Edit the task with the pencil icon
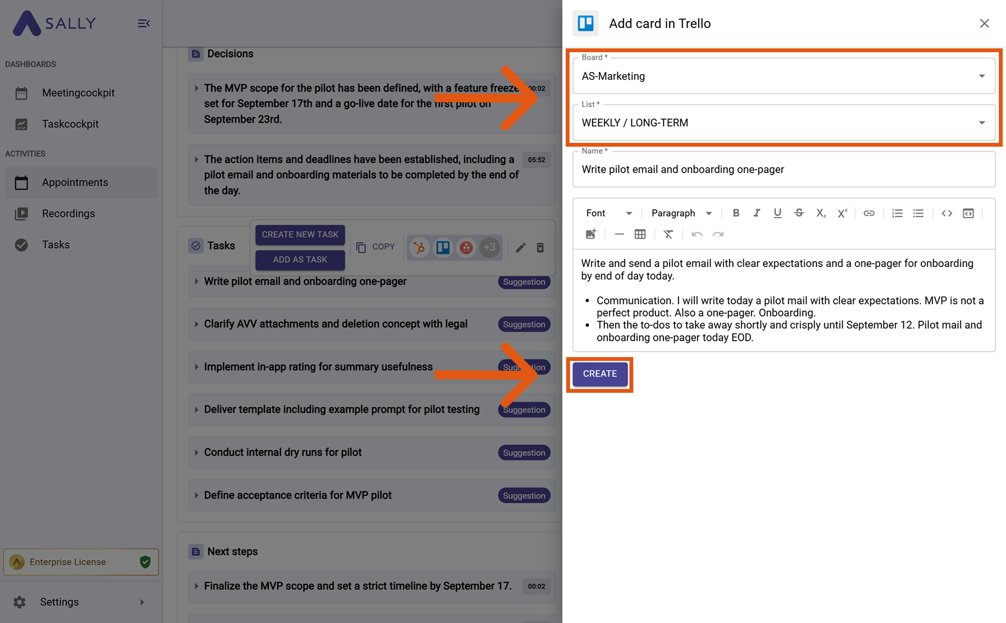 pos(520,248)
